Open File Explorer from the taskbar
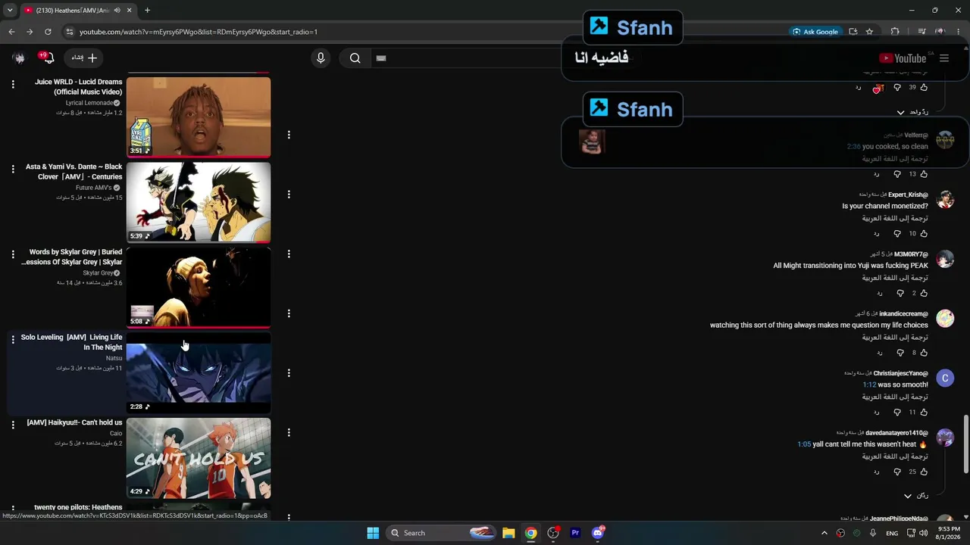 [x=508, y=533]
